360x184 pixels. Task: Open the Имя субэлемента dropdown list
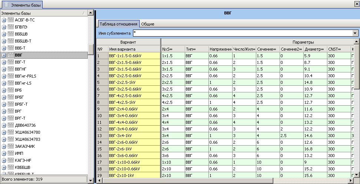(x=355, y=33)
